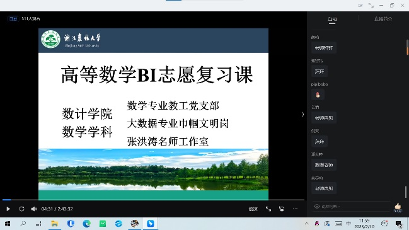This screenshot has height=230, width=409.
Task: Switch to the 直播简介 tab
Action: pyautogui.click(x=383, y=19)
